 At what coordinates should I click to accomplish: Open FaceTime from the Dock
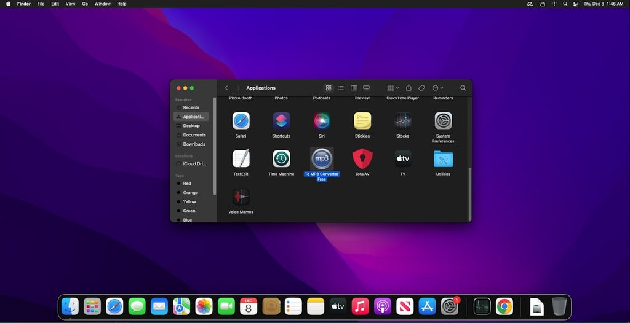(226, 307)
